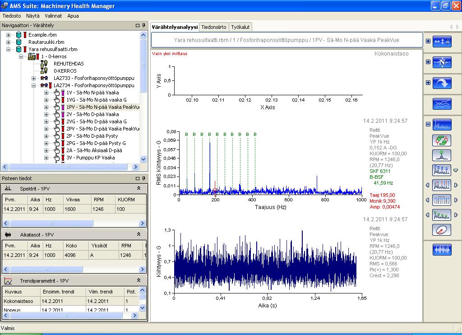
Task: Click the Kokonaistaso trend table row
Action: pyautogui.click(x=71, y=302)
